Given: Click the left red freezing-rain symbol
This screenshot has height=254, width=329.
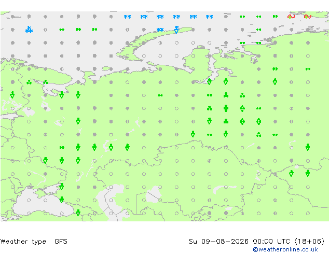Looking at the screenshot, I should coord(291,17).
